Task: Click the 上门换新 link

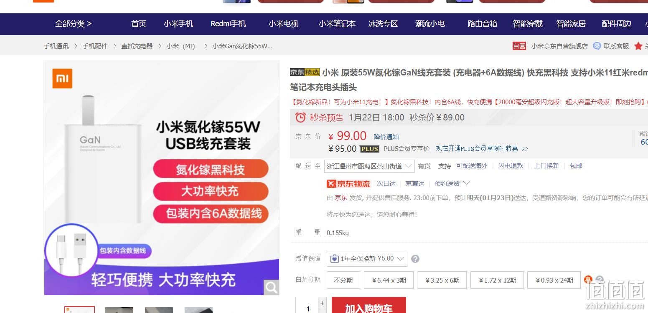Action: click(546, 166)
